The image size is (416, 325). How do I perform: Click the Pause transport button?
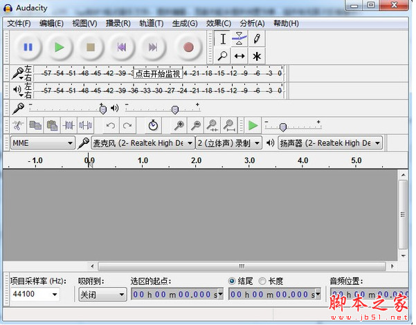click(28, 47)
